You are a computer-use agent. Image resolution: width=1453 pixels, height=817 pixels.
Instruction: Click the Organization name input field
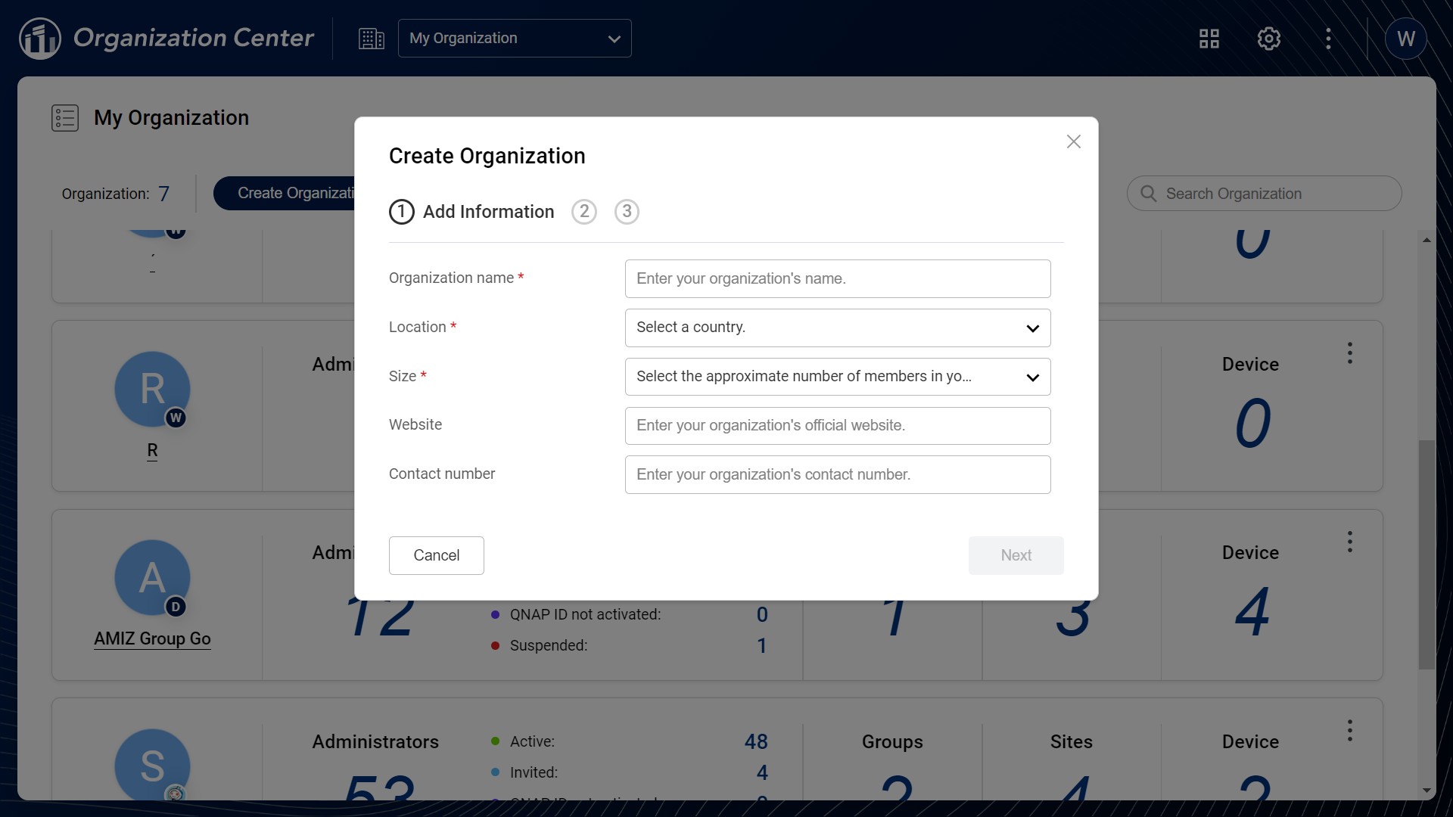click(x=837, y=278)
